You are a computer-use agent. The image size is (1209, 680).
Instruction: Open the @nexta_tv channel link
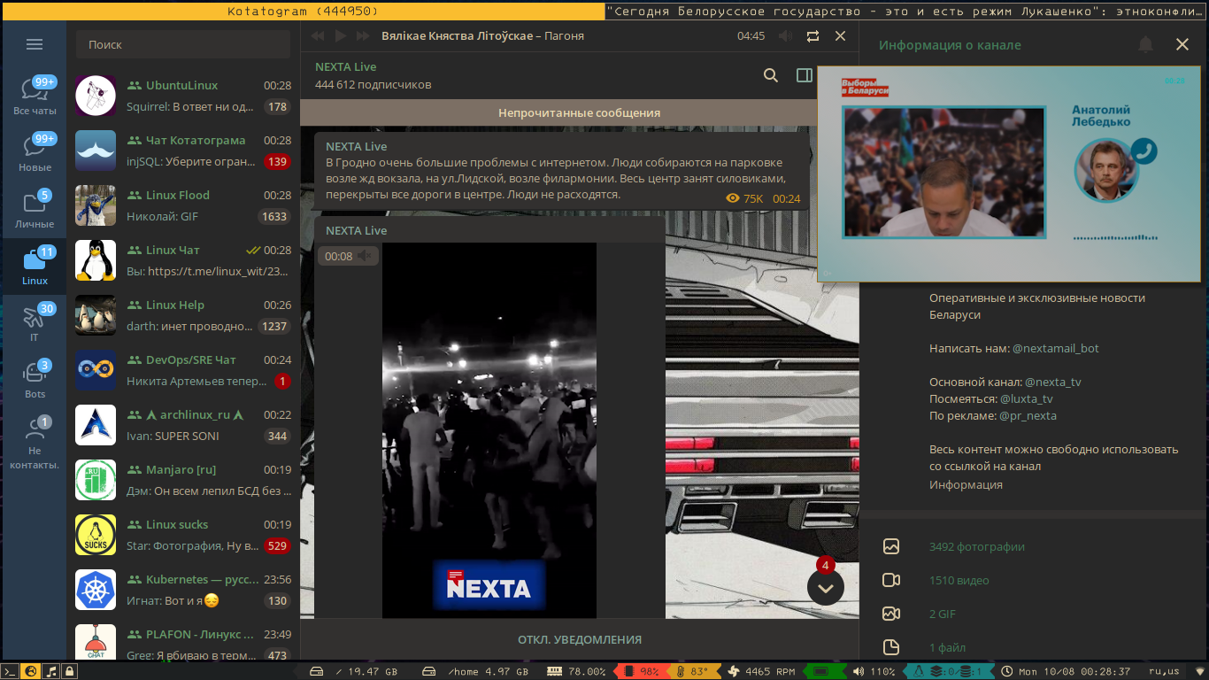tap(1053, 382)
